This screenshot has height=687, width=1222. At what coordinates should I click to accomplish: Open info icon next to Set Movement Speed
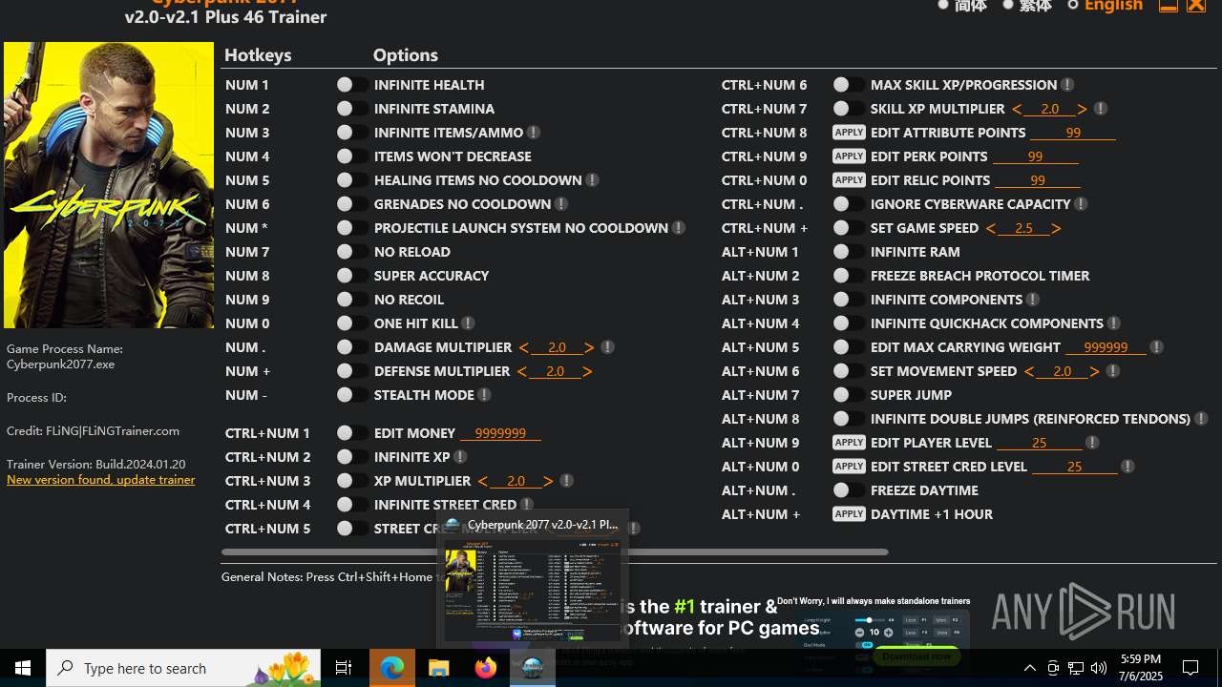point(1112,371)
